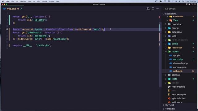Image resolution: width=198 pixels, height=111 pixels.
Task: Open the Help menu
Action: click(58, 1)
